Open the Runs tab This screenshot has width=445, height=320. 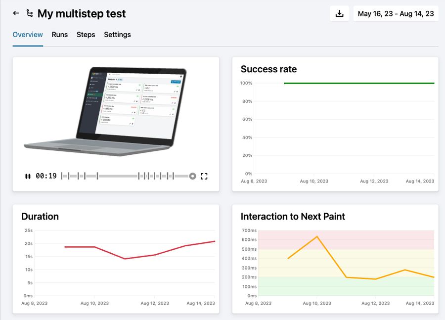click(x=59, y=35)
